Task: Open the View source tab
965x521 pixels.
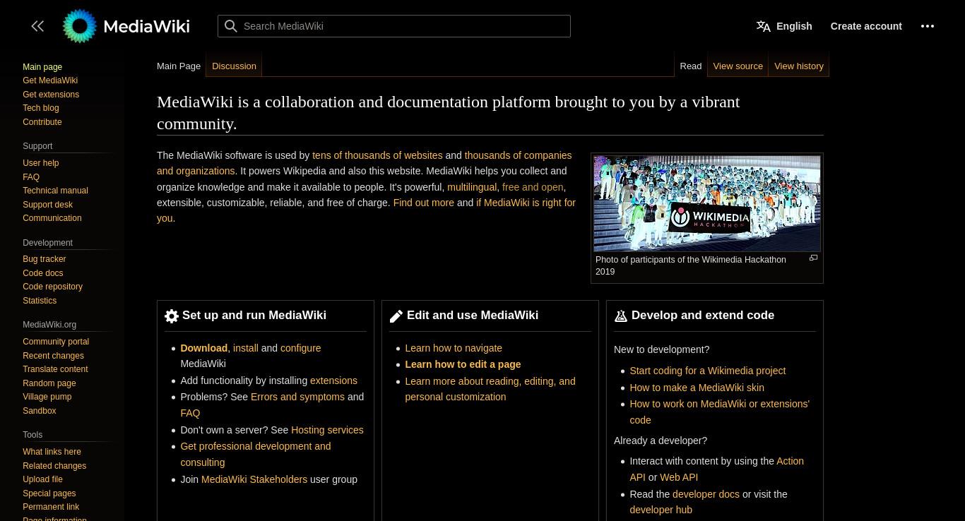Action: 738,66
